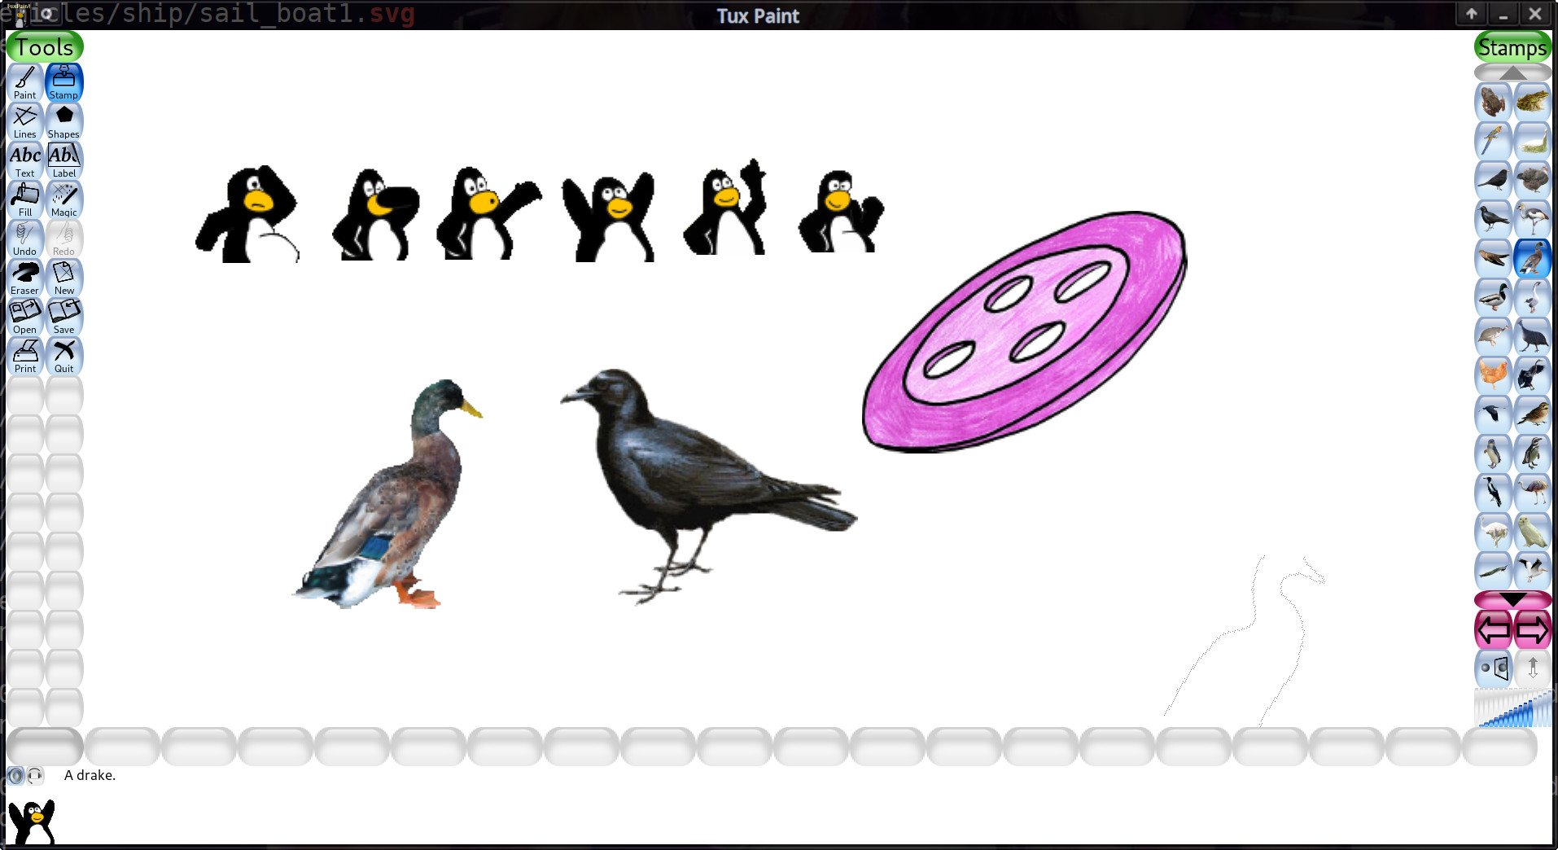The image size is (1558, 850).
Task: Go to previous stamp category
Action: [1494, 629]
